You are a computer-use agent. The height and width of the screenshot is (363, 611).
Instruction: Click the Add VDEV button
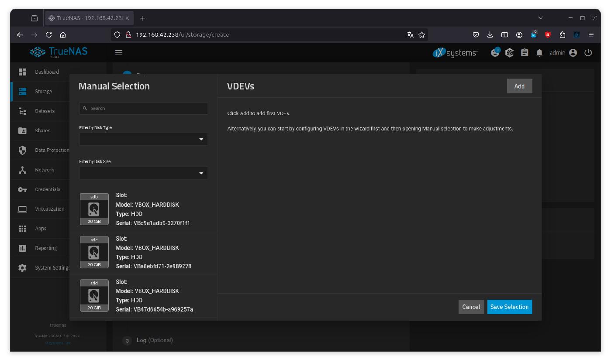[519, 86]
